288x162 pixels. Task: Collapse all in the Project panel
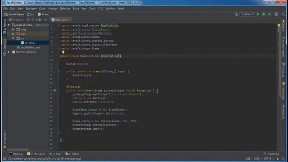[x=33, y=20]
